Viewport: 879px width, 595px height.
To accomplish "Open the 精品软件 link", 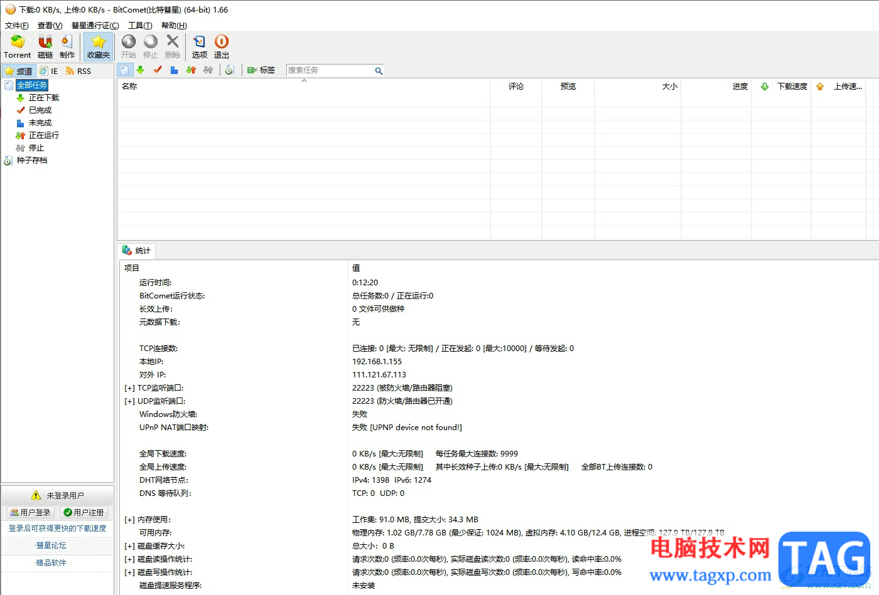I will pyautogui.click(x=51, y=563).
